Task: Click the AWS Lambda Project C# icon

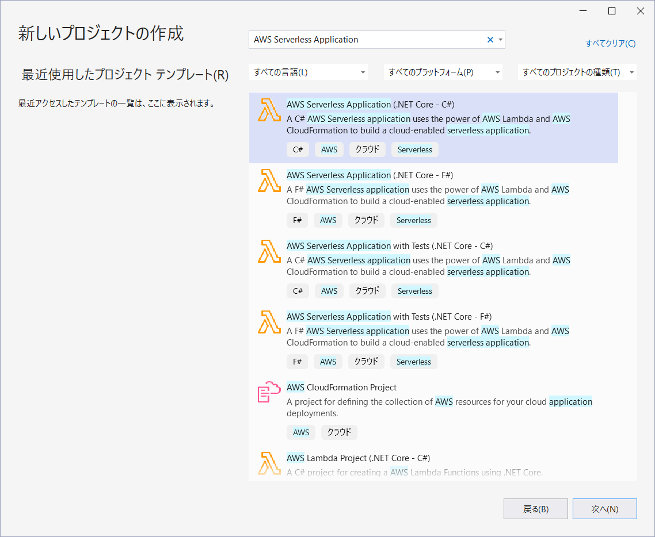Action: pyautogui.click(x=269, y=463)
